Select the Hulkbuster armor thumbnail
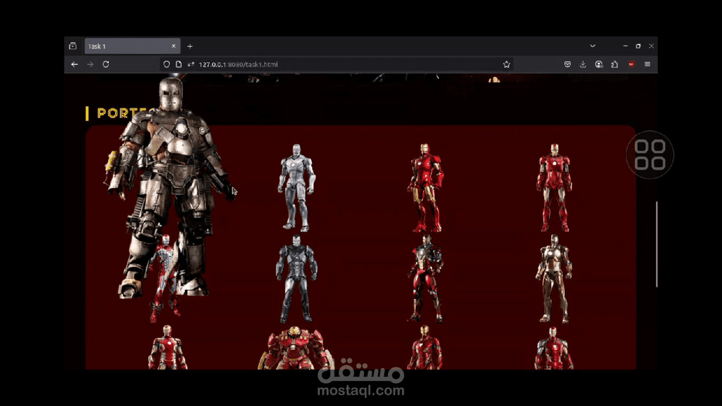This screenshot has height=406, width=722. click(x=296, y=348)
